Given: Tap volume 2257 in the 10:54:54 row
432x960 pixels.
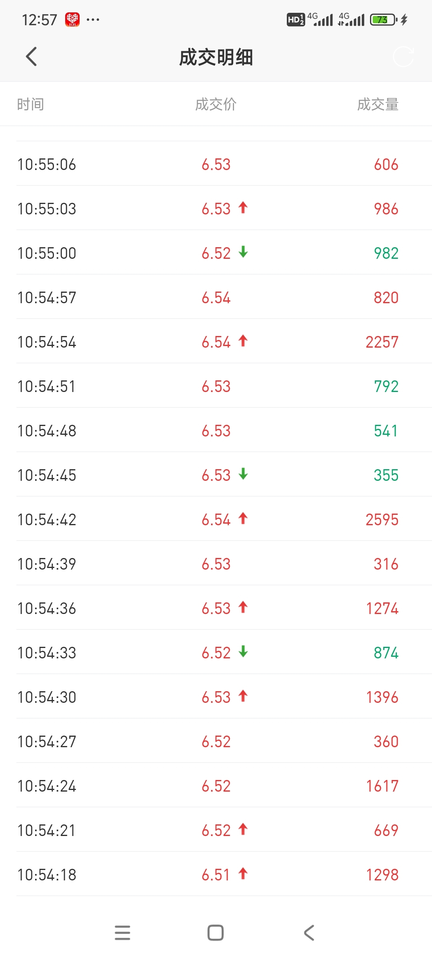Looking at the screenshot, I should (x=382, y=342).
